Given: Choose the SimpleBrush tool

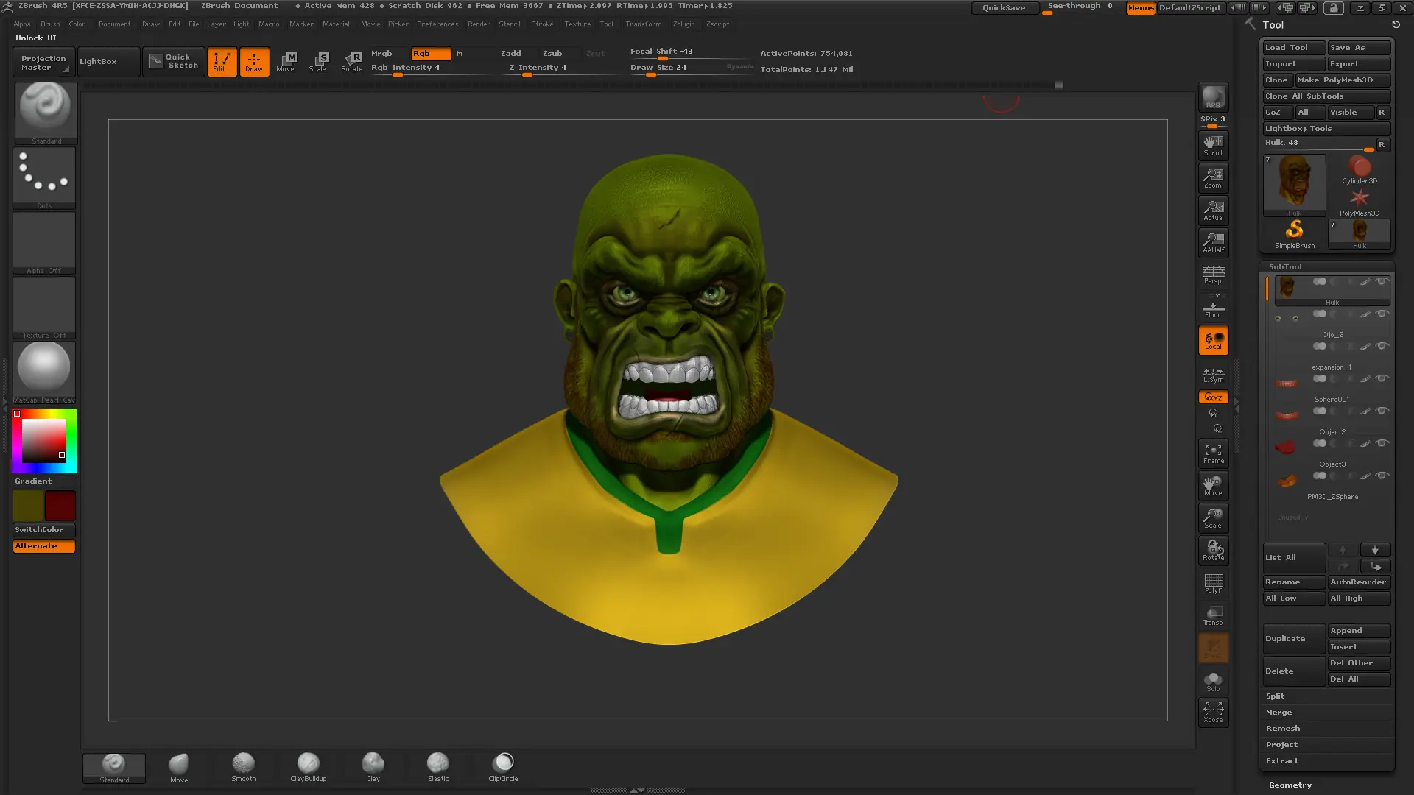Looking at the screenshot, I should (x=1295, y=234).
